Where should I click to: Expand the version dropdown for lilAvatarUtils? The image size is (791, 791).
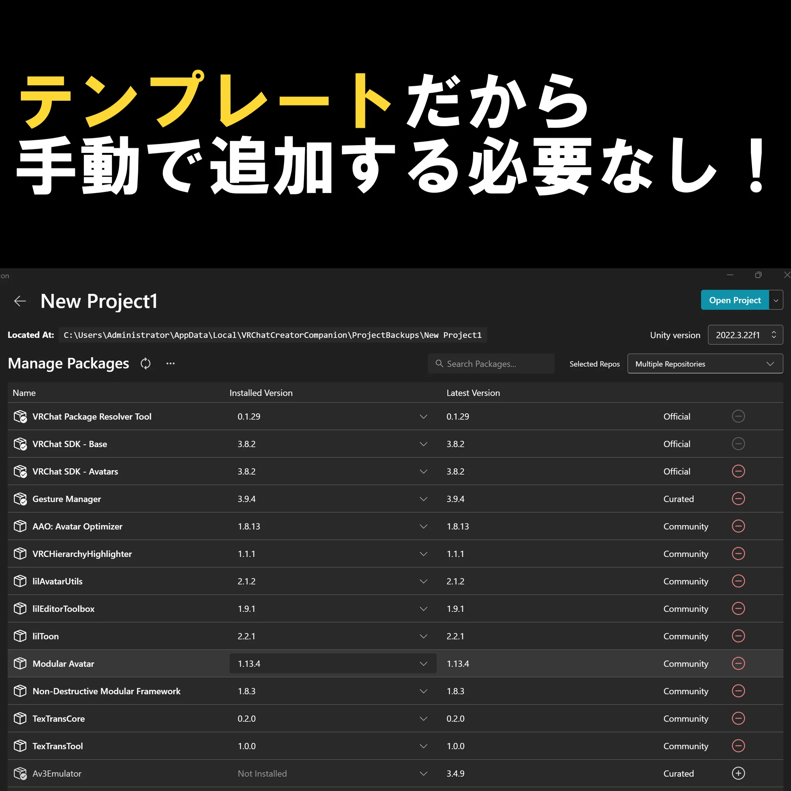click(x=423, y=581)
